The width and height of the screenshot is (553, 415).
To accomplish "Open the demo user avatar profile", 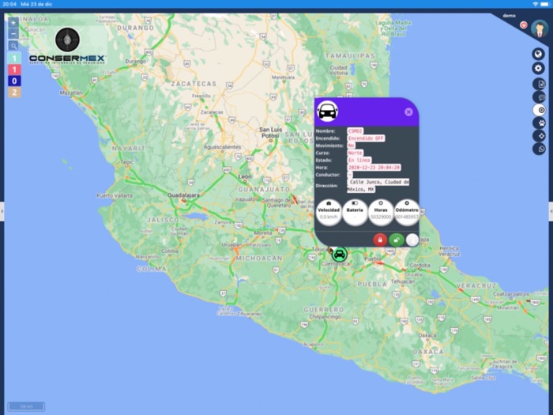I will tap(540, 28).
